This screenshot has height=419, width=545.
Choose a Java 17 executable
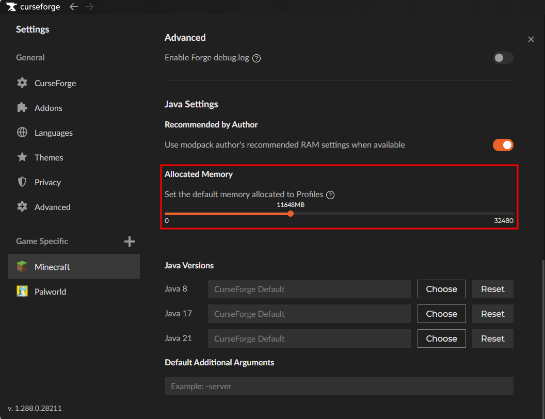click(x=441, y=314)
